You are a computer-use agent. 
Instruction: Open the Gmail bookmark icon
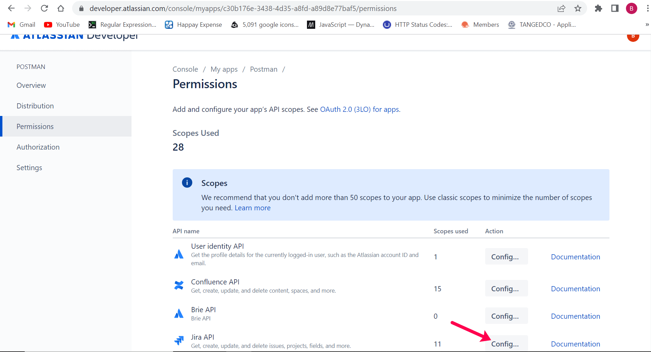(x=11, y=24)
